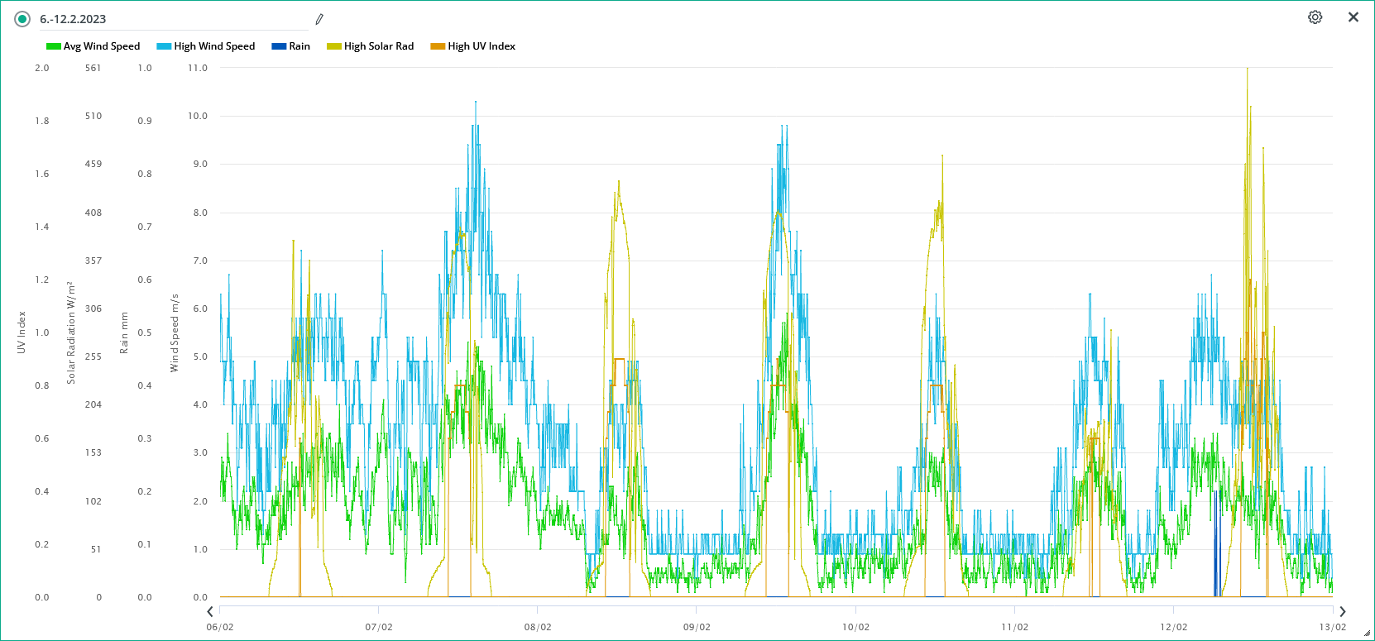Viewport: 1375px width, 641px height.
Task: Click the 5.0 wind speed axis value
Action: 200,356
